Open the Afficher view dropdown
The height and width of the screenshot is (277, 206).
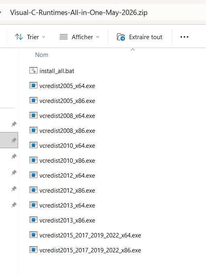tap(79, 37)
